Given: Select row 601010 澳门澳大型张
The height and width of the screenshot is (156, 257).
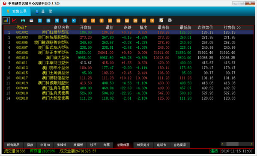Looking at the screenshot, I should [x=128, y=58].
